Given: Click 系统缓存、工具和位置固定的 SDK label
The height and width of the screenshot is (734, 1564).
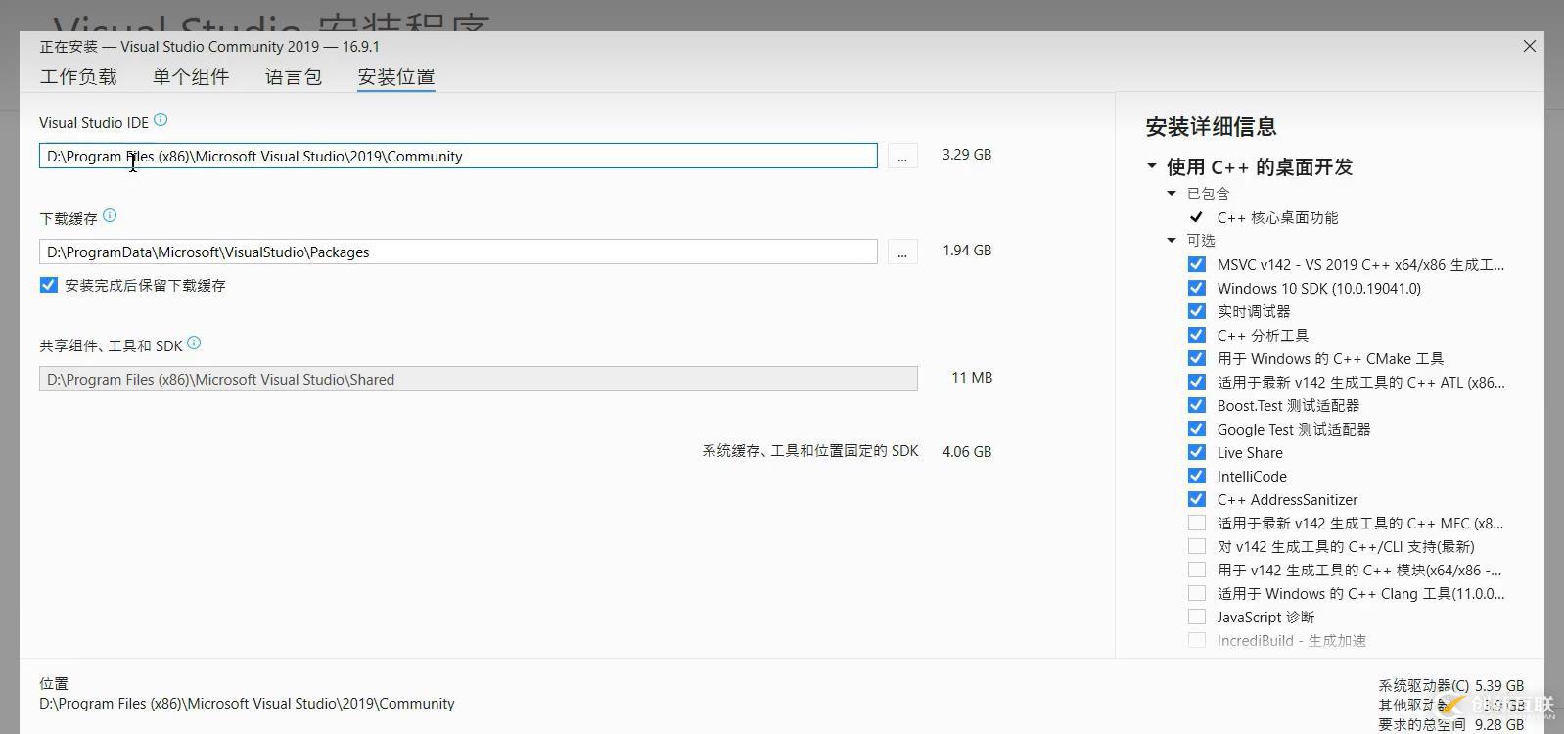Looking at the screenshot, I should 810,451.
